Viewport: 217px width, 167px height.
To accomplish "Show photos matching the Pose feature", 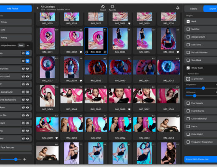I will click(x=28, y=107).
